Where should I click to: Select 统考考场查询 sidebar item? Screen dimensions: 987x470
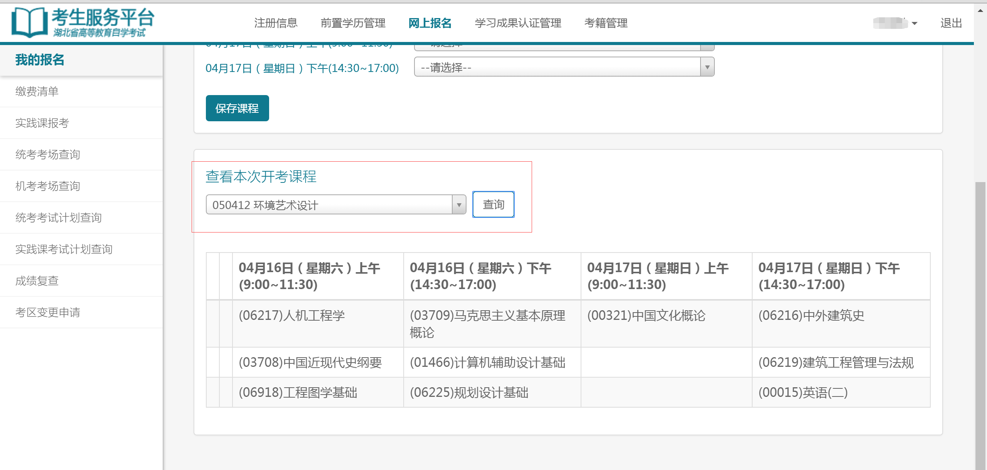[48, 155]
